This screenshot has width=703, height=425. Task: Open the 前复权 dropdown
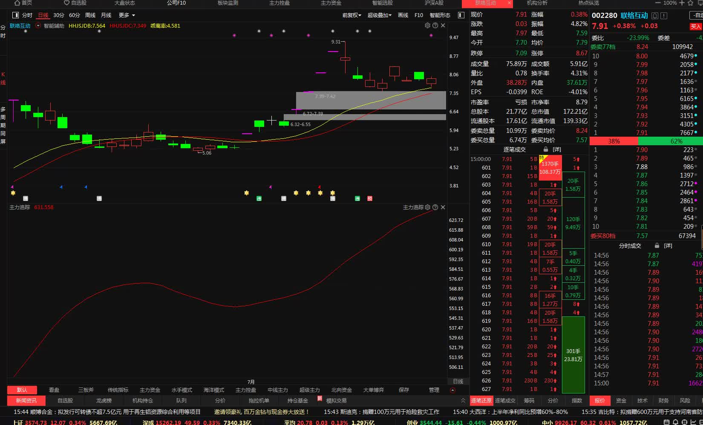[x=352, y=15]
